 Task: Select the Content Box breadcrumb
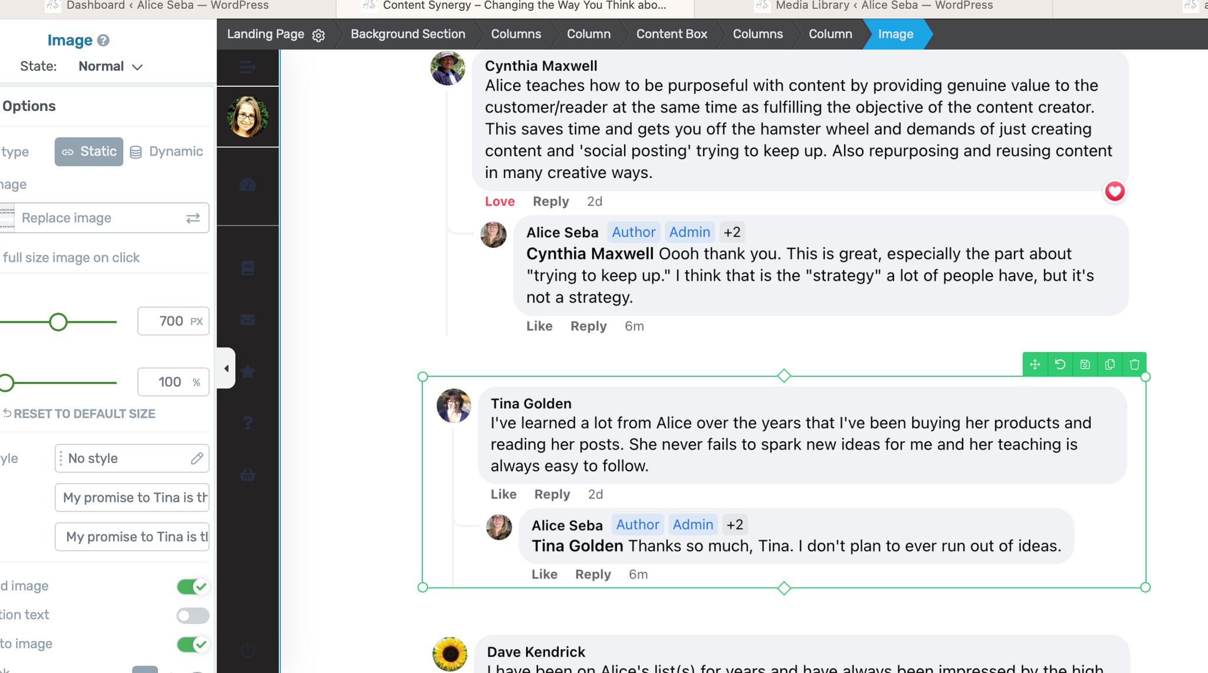(671, 34)
